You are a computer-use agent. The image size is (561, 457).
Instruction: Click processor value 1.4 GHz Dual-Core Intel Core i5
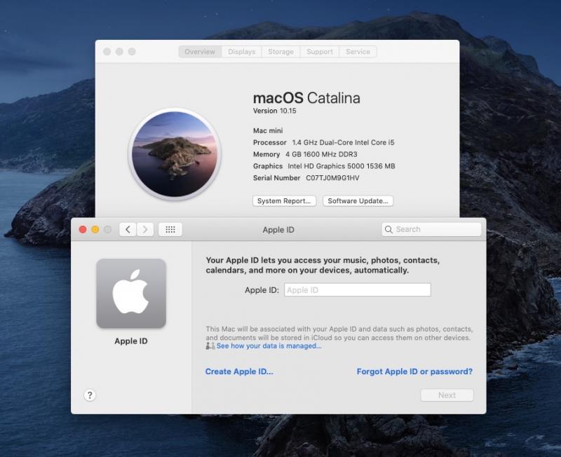(x=343, y=142)
